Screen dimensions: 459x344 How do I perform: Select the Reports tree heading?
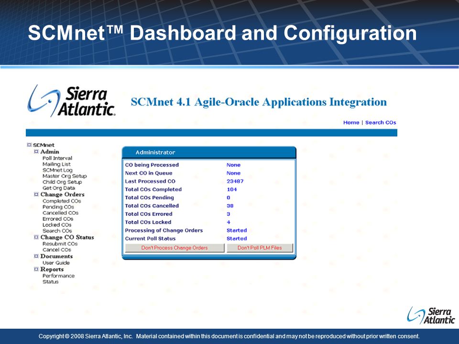tap(52, 269)
